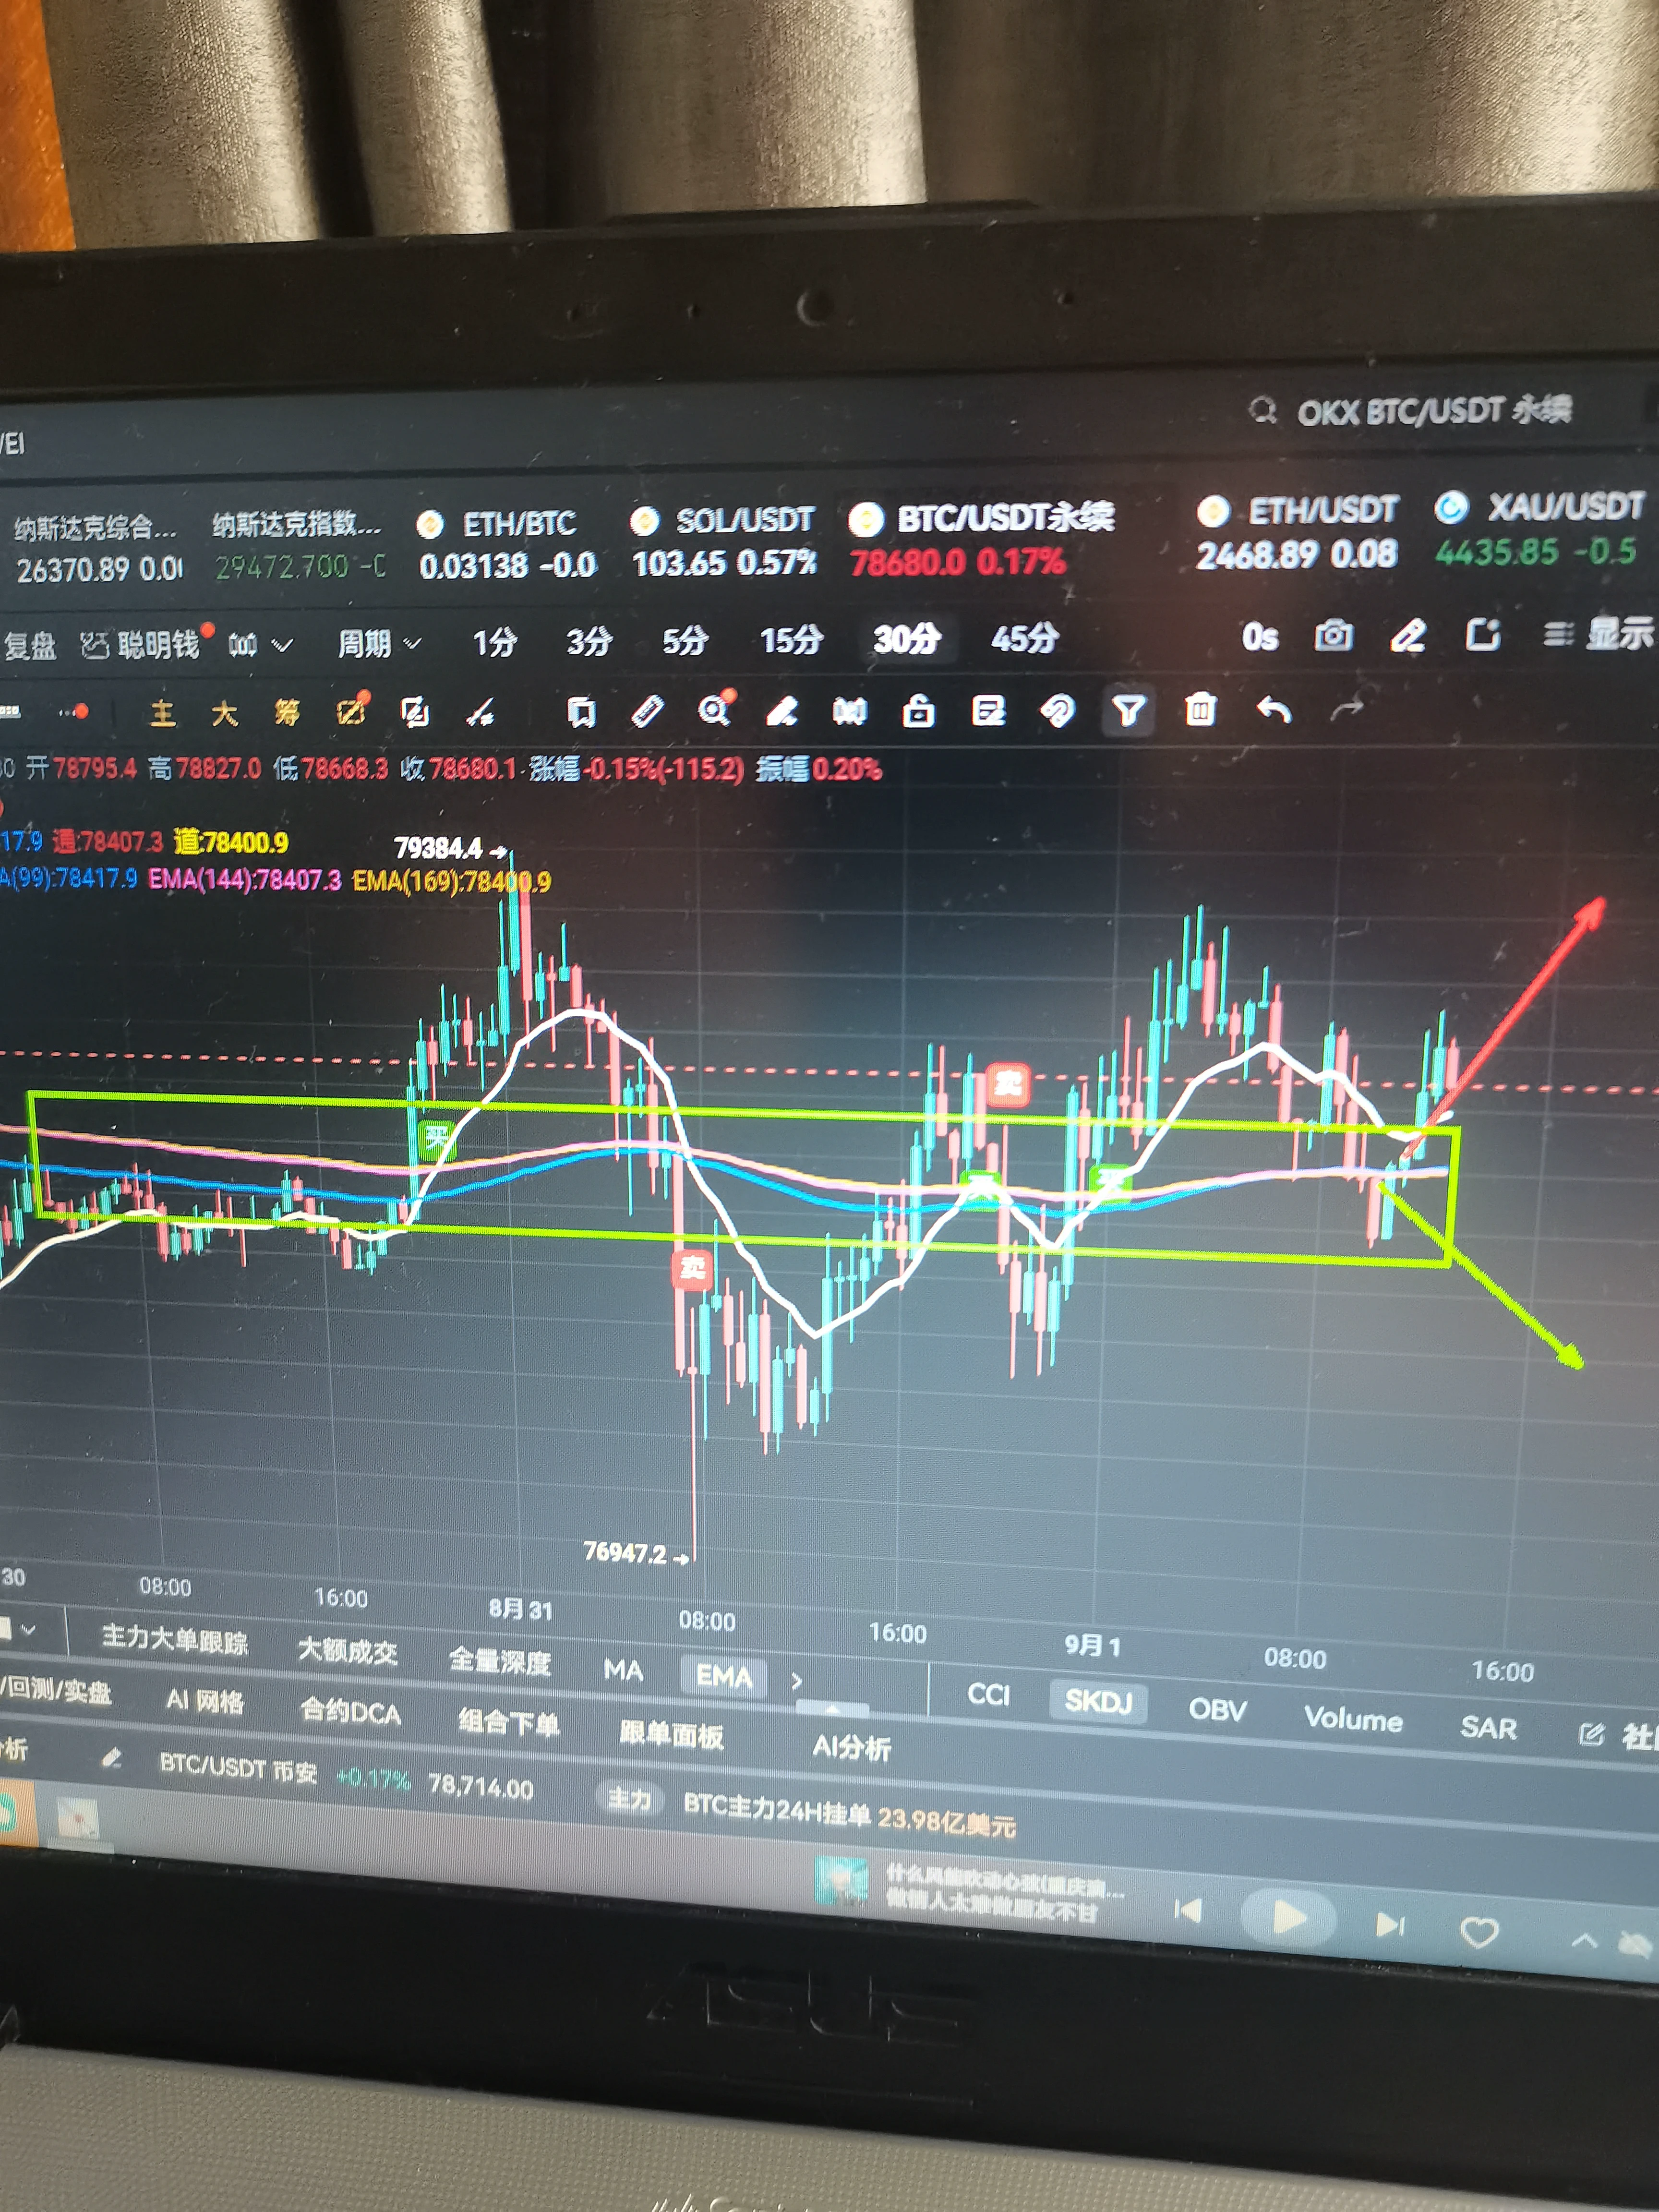
Task: Expand more main indicators arrow after EMA
Action: point(796,1681)
